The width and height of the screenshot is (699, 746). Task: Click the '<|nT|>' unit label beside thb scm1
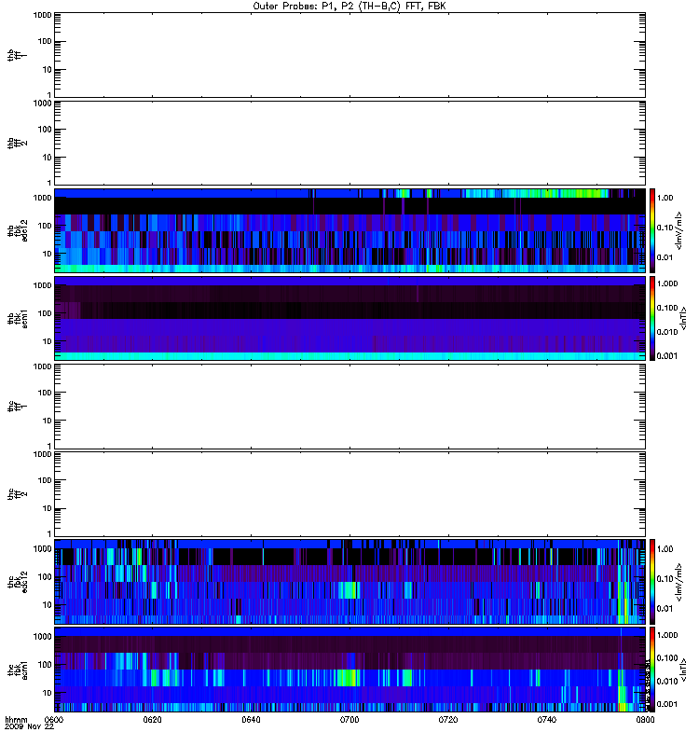(x=683, y=318)
